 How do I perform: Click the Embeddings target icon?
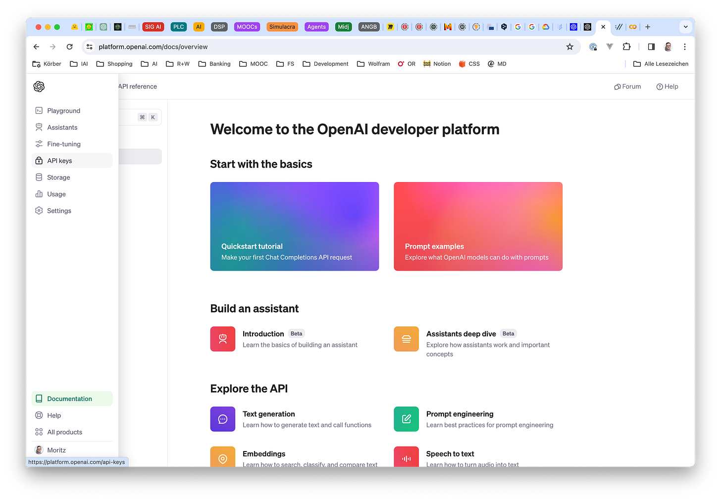click(x=223, y=457)
